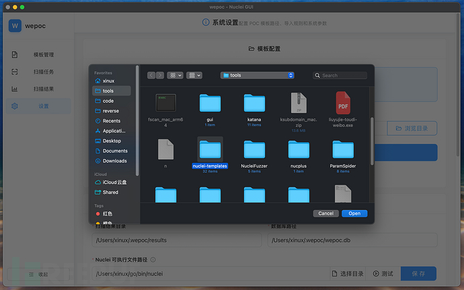Select the gui folder

pos(210,103)
